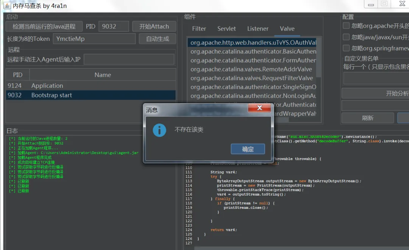Screen dimensions: 409x250
Task: Toggle 忽略java/javax/sun checkbox
Action: [x=346, y=37]
